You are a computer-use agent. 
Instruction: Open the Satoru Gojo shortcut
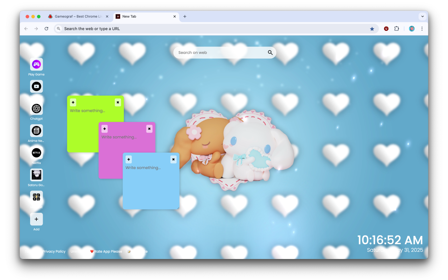36,175
